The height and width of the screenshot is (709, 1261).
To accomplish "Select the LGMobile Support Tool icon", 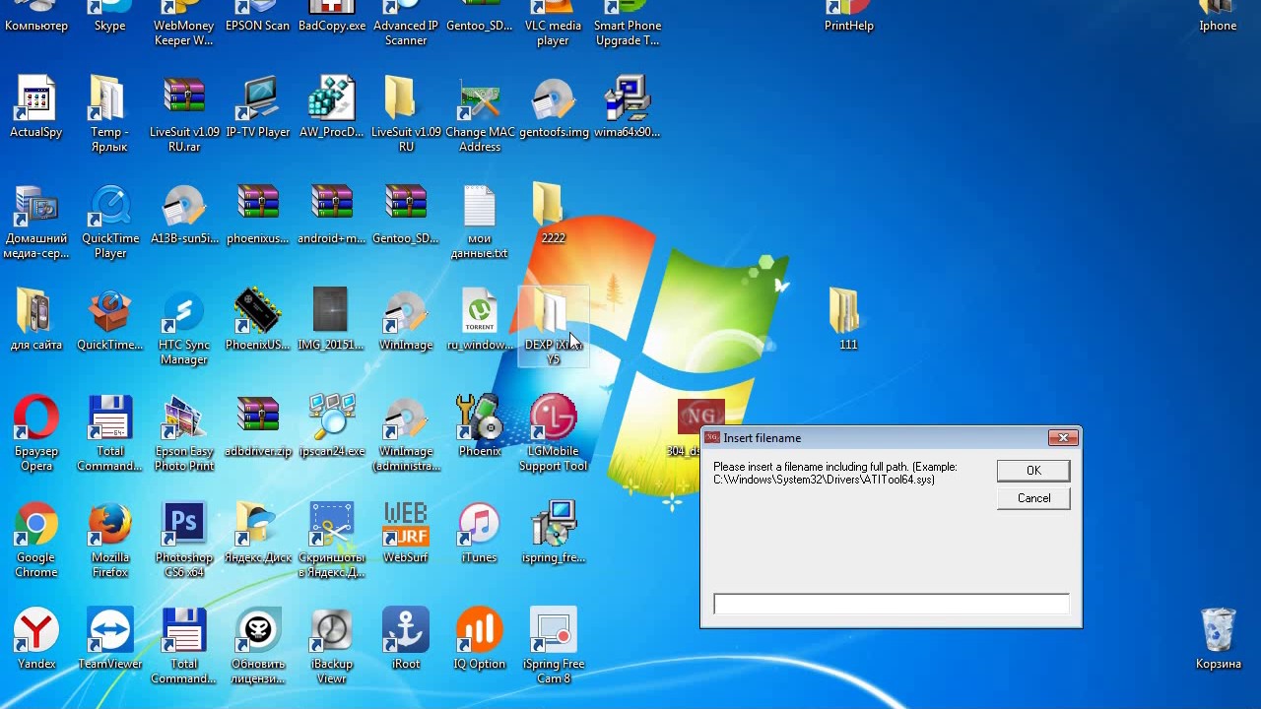I will pos(554,433).
